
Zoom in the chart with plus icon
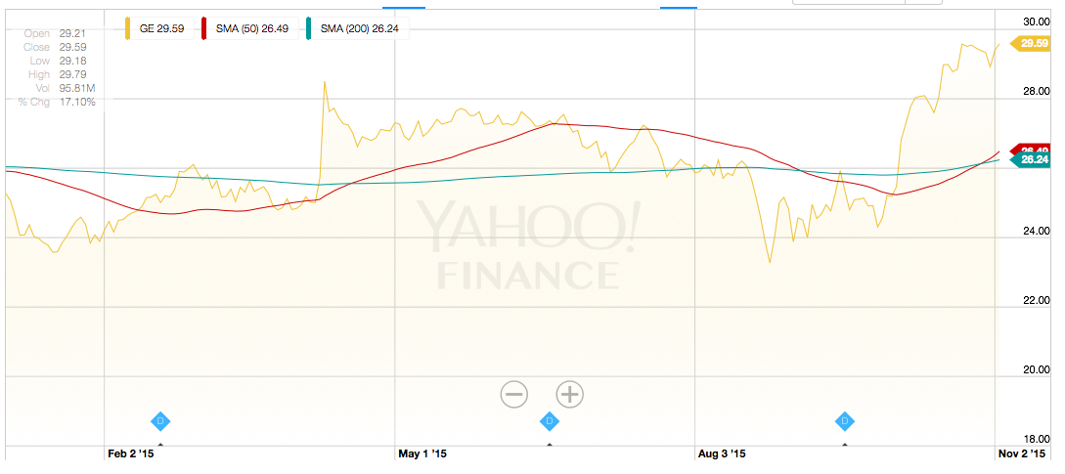569,394
